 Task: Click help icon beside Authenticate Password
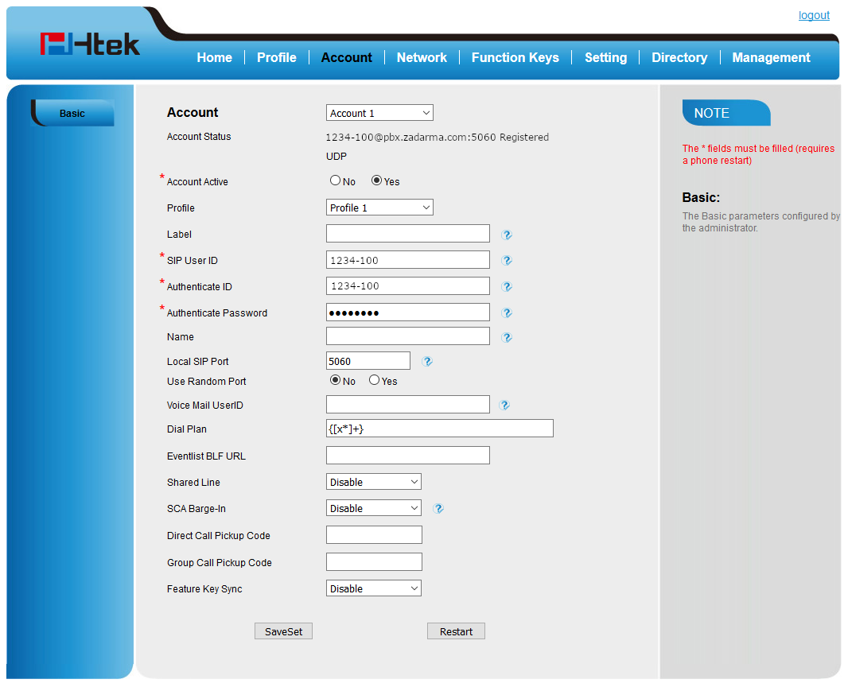coord(507,313)
